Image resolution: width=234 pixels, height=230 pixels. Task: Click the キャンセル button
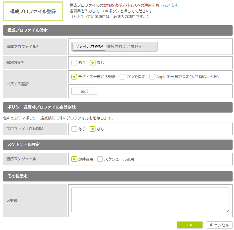[x=219, y=225]
